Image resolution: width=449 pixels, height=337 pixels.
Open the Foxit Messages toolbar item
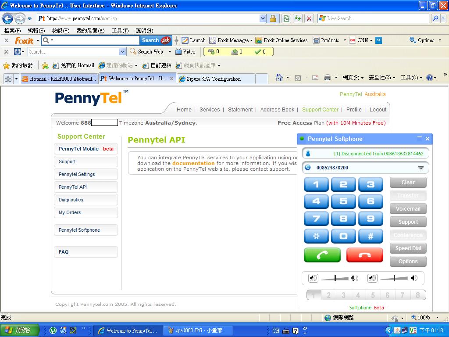point(231,40)
